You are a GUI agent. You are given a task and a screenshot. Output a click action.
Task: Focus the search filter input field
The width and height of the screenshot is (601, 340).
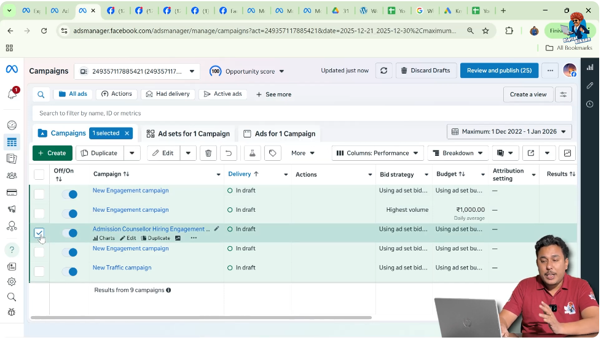point(302,114)
